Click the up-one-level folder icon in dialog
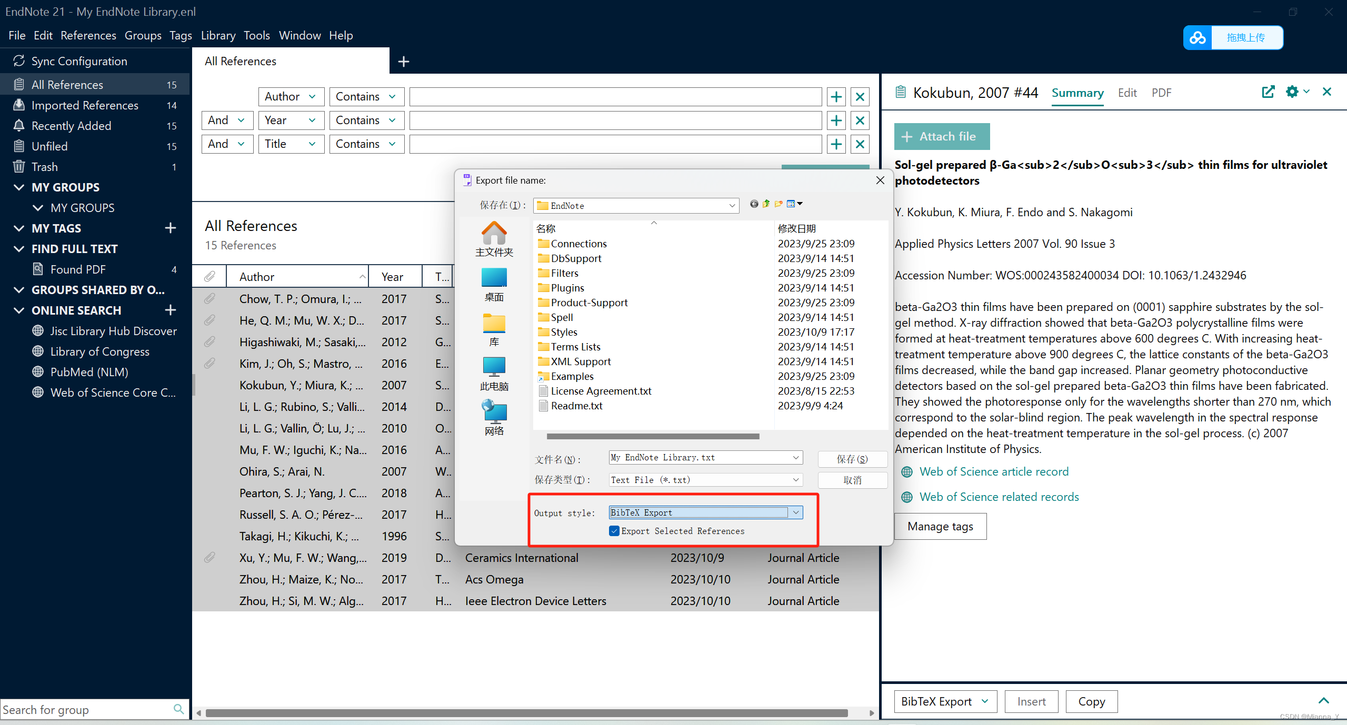Image resolution: width=1347 pixels, height=725 pixels. [x=766, y=204]
